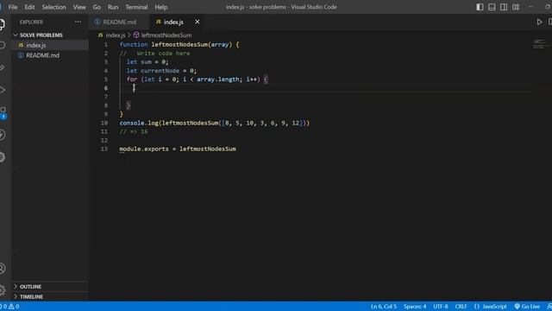Toggle the Panel layout icon

[492, 7]
